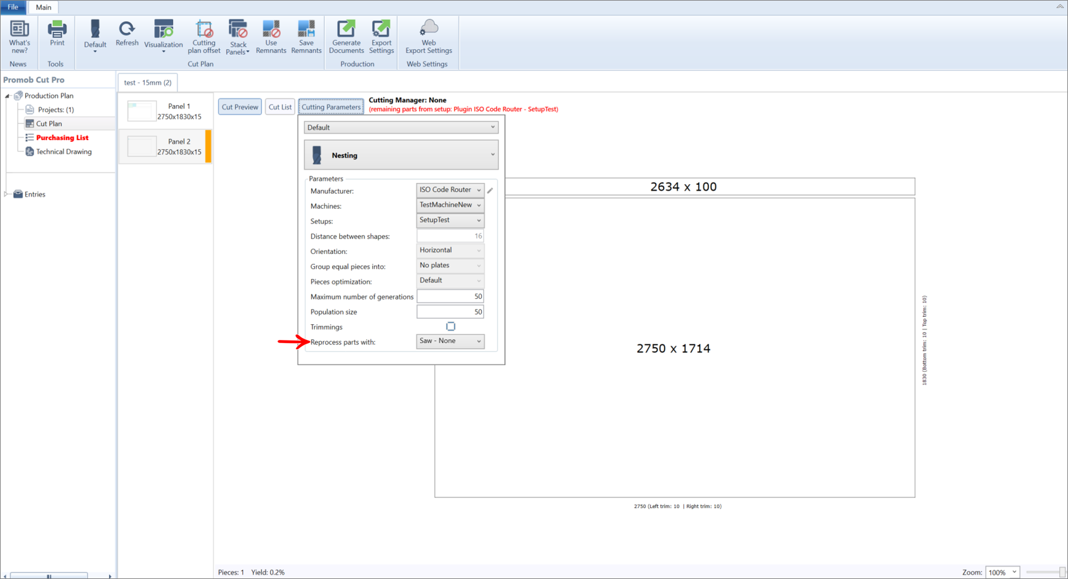This screenshot has height=579, width=1068.
Task: Switch to the Cut List tab
Action: [280, 107]
